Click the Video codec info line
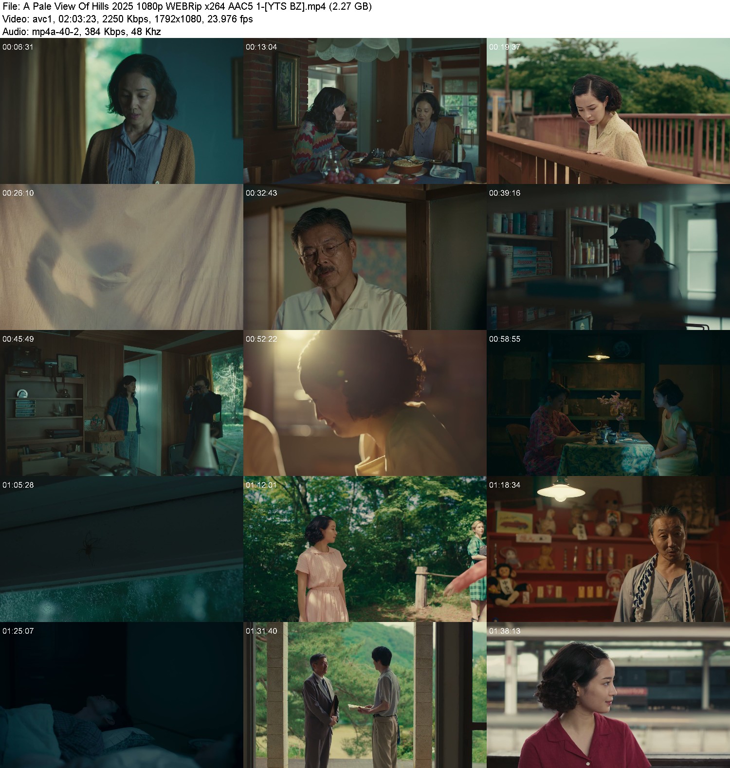The width and height of the screenshot is (730, 768). click(128, 19)
